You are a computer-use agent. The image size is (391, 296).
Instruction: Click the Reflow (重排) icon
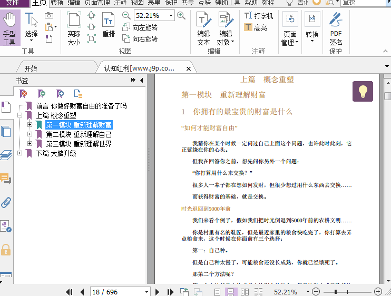coord(109,25)
